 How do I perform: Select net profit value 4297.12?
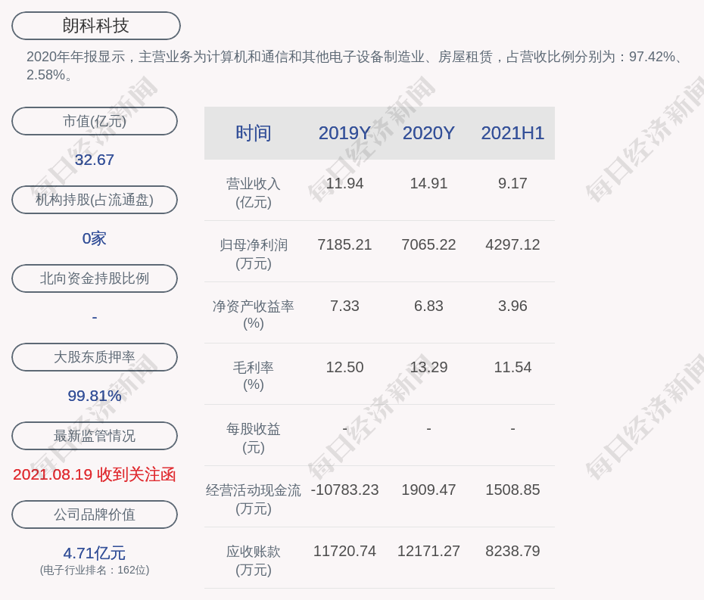tap(512, 244)
